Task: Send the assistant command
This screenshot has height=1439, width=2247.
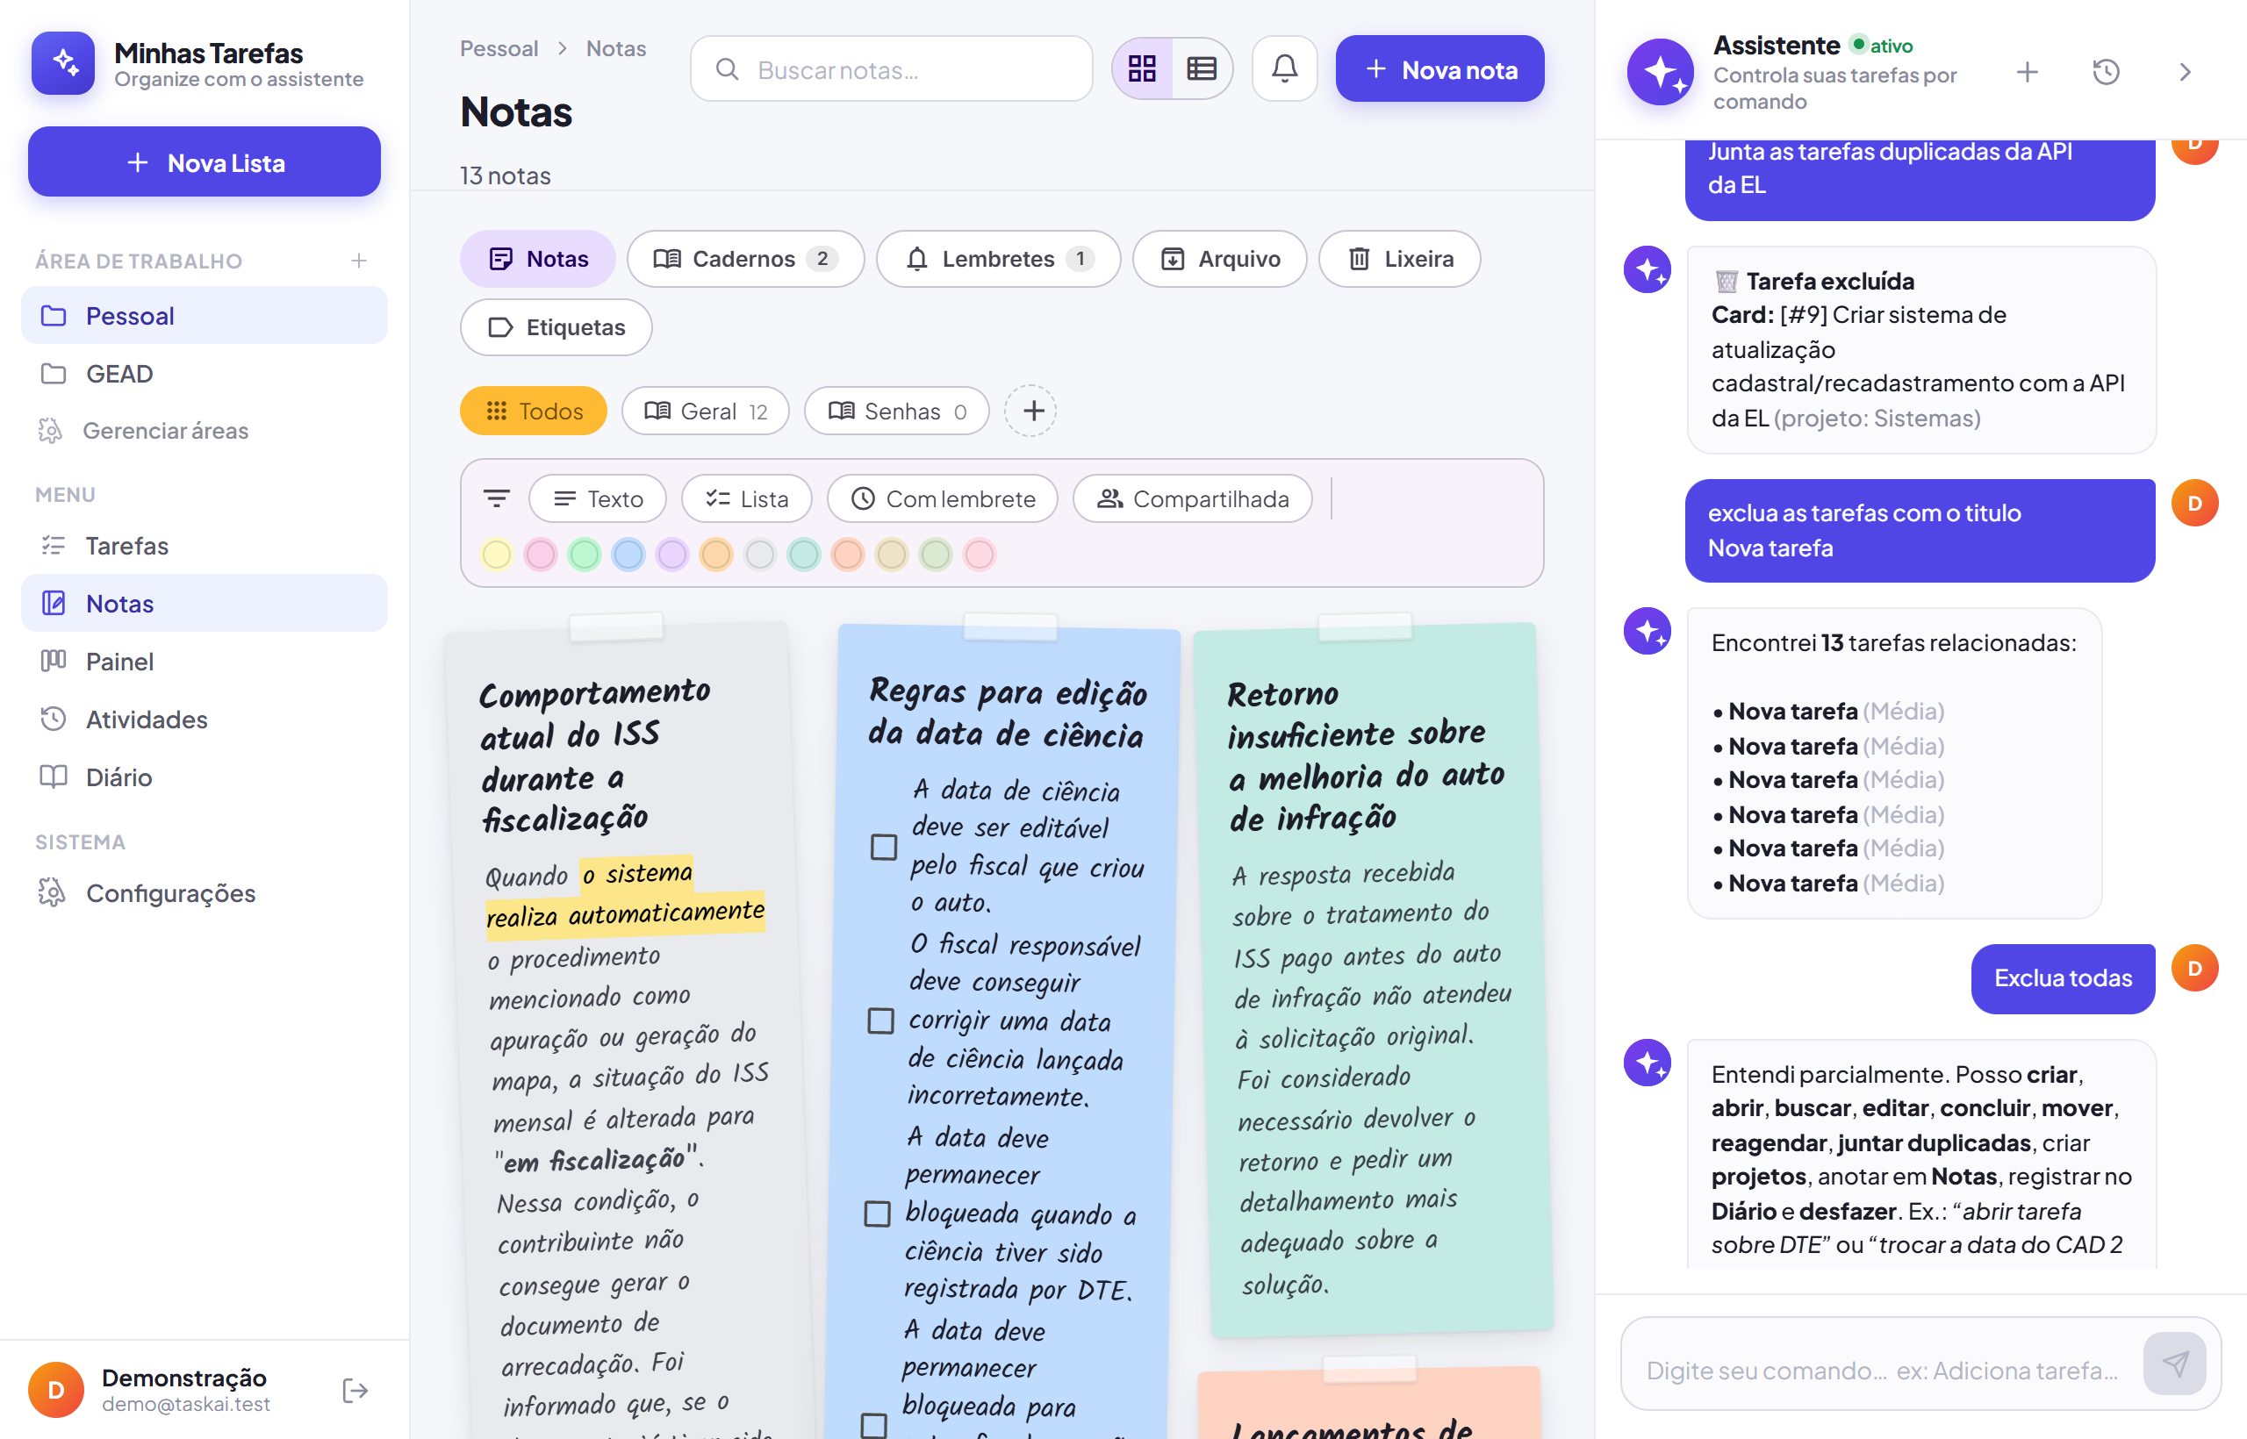Action: pos(2175,1364)
